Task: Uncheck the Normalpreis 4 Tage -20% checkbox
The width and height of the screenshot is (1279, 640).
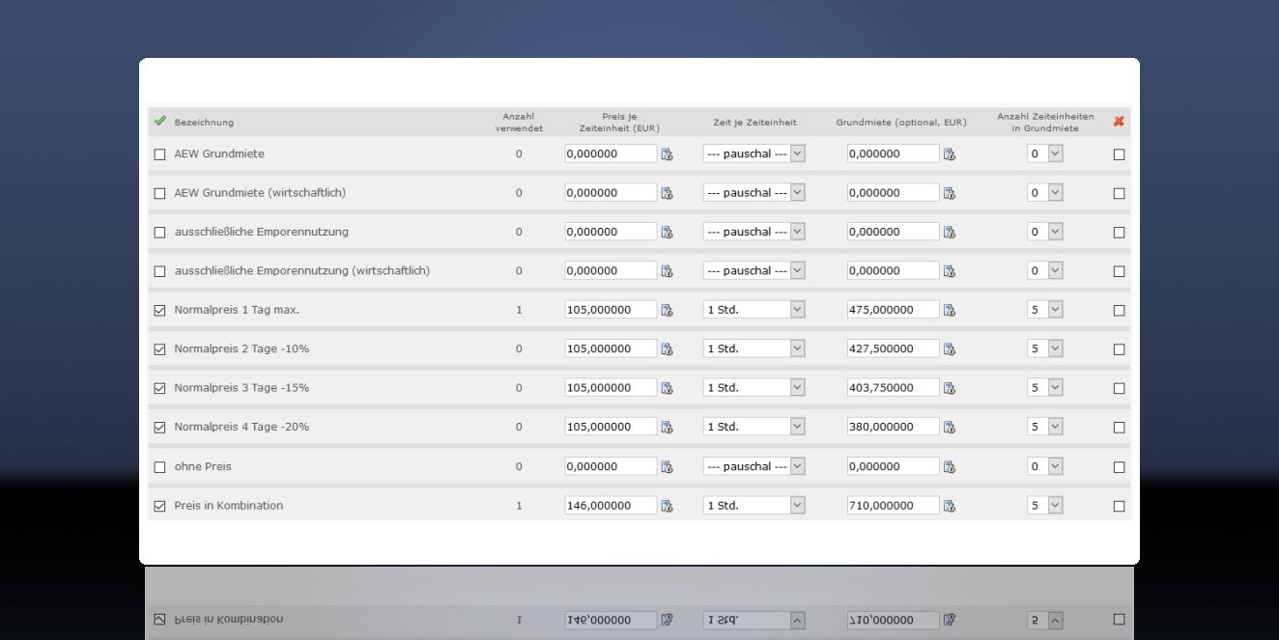Action: [x=160, y=428]
